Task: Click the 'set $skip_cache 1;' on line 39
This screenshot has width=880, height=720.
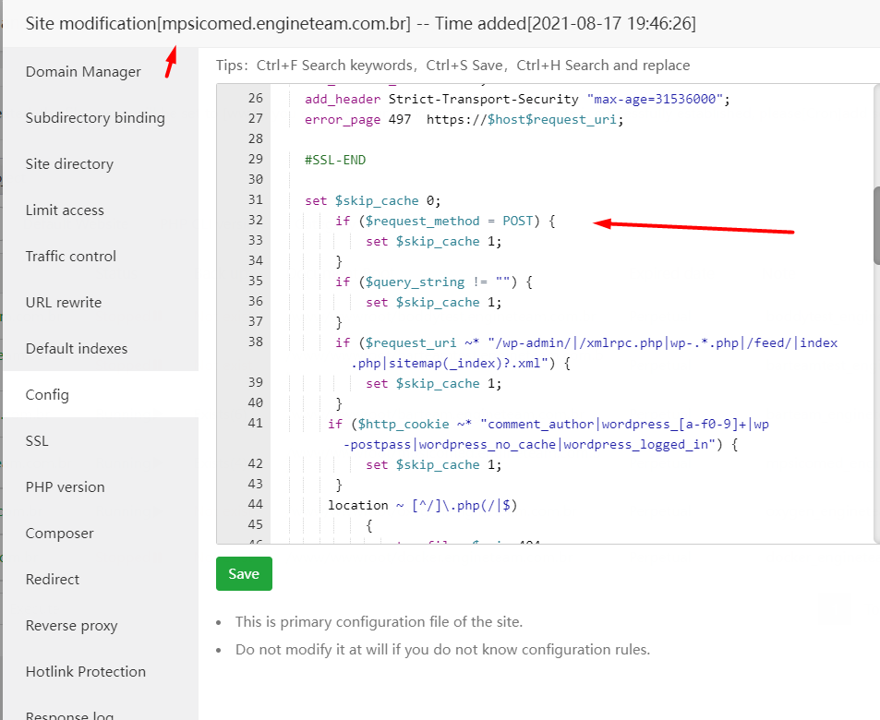Action: click(433, 384)
